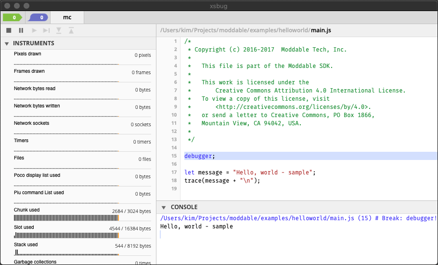Viewport: 438px width, 265px height.
Task: Select the mc machine tab
Action: tap(67, 17)
